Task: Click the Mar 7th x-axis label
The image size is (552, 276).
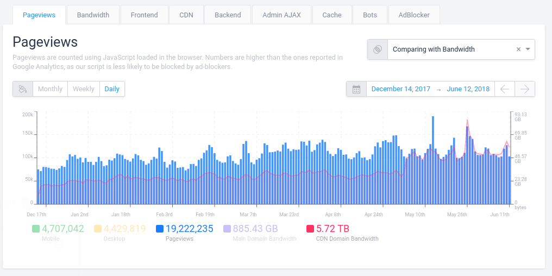Action: [248, 215]
